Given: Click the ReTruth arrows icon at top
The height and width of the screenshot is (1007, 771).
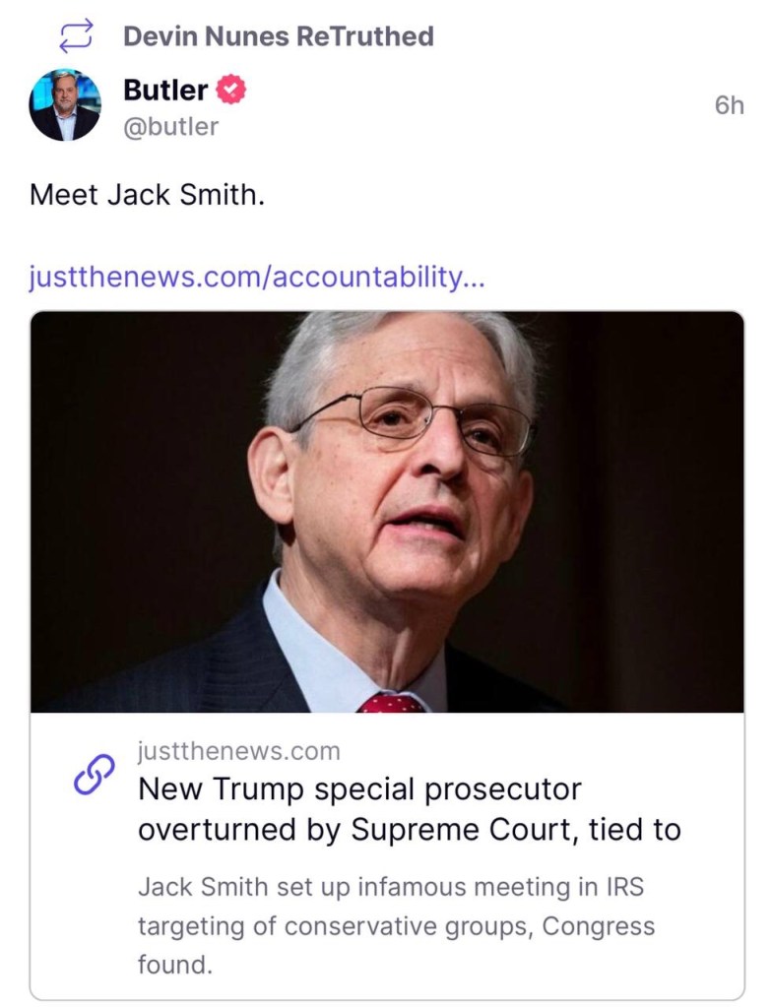Looking at the screenshot, I should (76, 36).
